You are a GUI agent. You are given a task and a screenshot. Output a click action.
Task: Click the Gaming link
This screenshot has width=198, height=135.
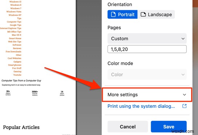(17, 71)
